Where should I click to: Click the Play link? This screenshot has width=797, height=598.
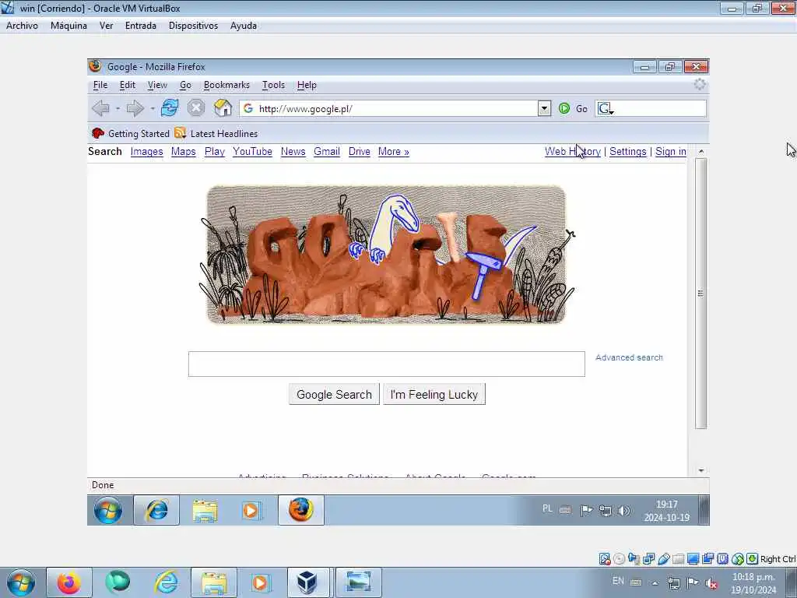215,152
